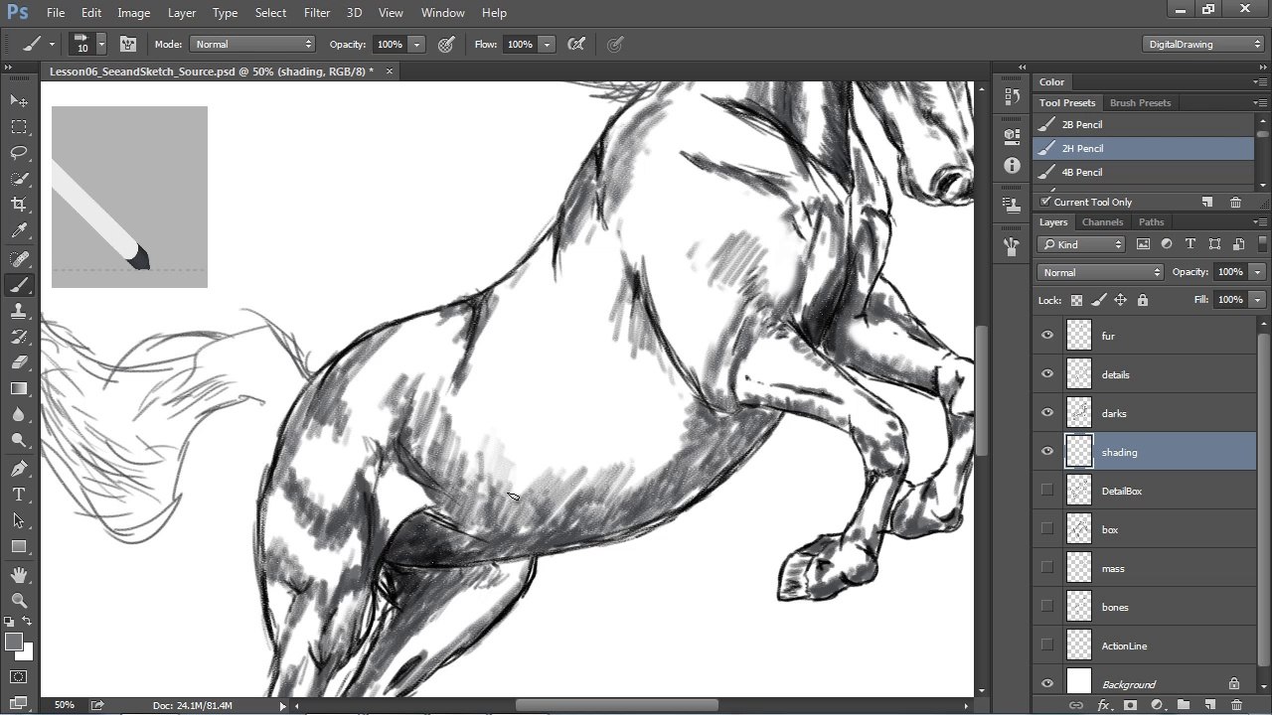Screen dimensions: 1272x715
Task: Open the File menu
Action: [x=56, y=13]
